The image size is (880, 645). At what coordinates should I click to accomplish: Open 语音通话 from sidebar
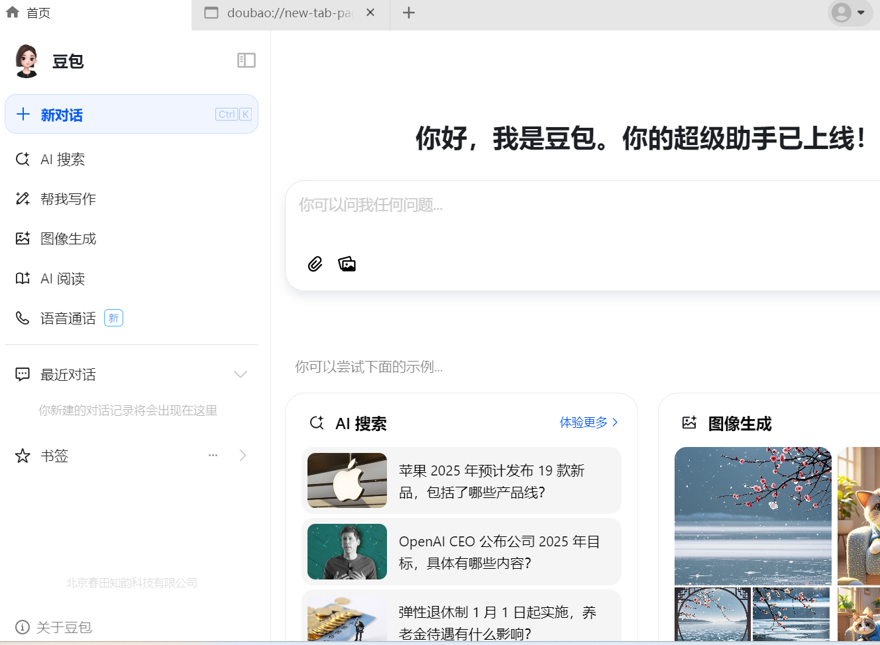pyautogui.click(x=131, y=318)
